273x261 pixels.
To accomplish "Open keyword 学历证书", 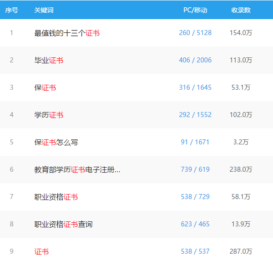I will [49, 115].
